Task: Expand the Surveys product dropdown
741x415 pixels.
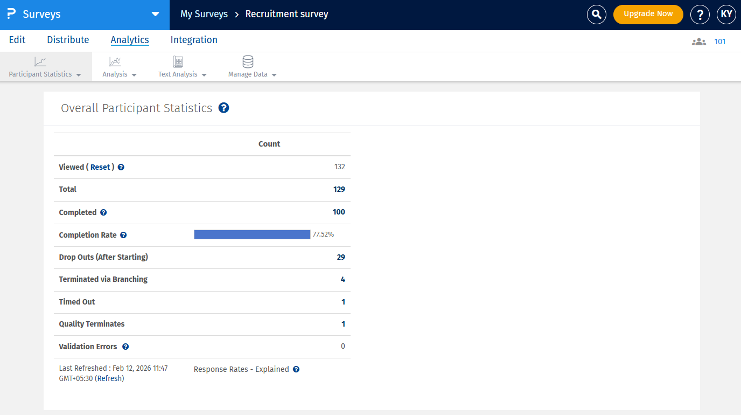Action: (x=156, y=15)
